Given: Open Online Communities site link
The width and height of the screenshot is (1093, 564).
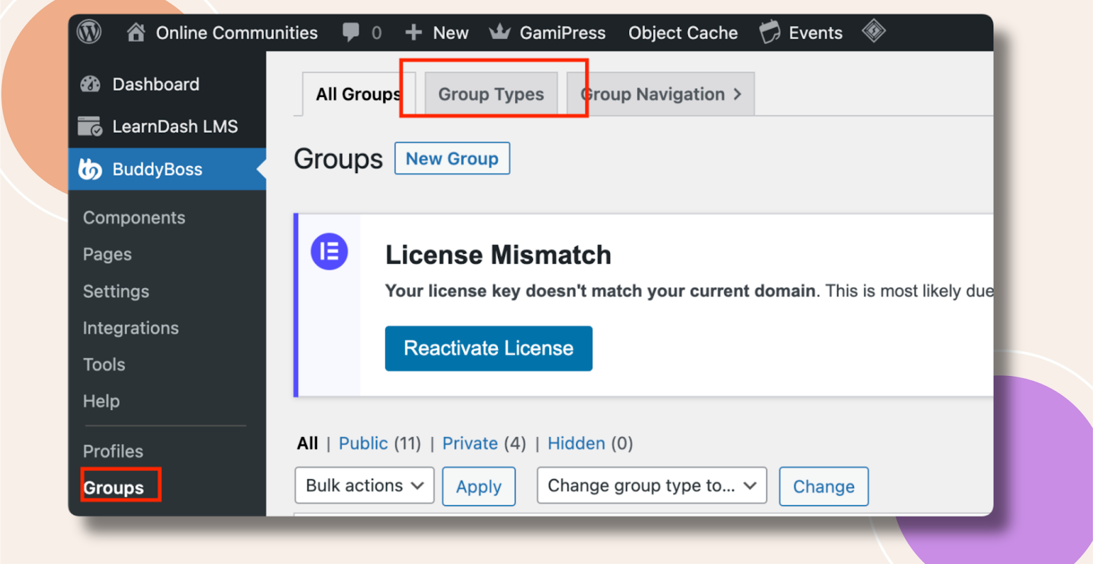Looking at the screenshot, I should pyautogui.click(x=236, y=33).
